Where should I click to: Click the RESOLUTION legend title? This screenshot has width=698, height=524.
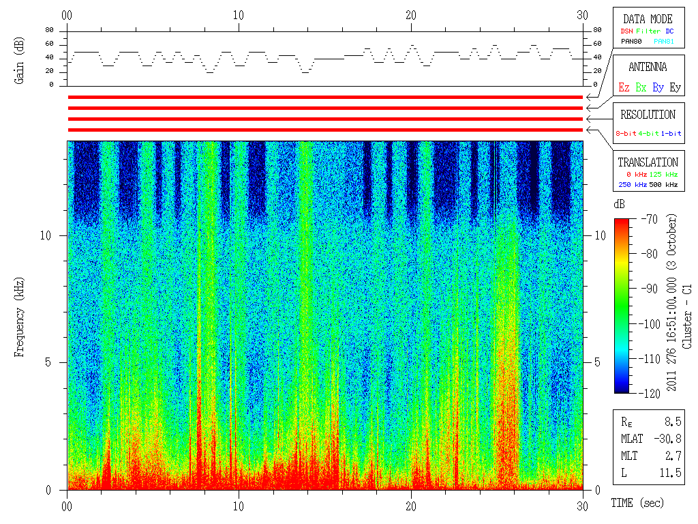pyautogui.click(x=648, y=115)
